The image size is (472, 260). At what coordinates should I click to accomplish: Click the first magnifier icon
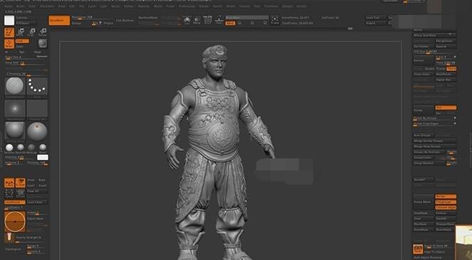240,23
